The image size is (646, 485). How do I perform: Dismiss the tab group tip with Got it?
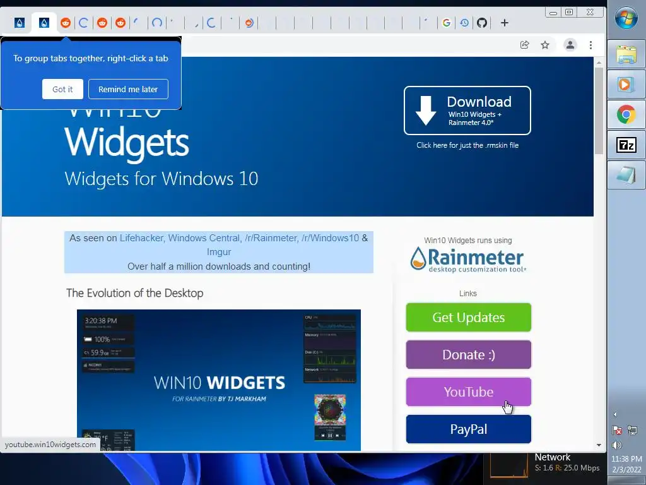pos(62,89)
